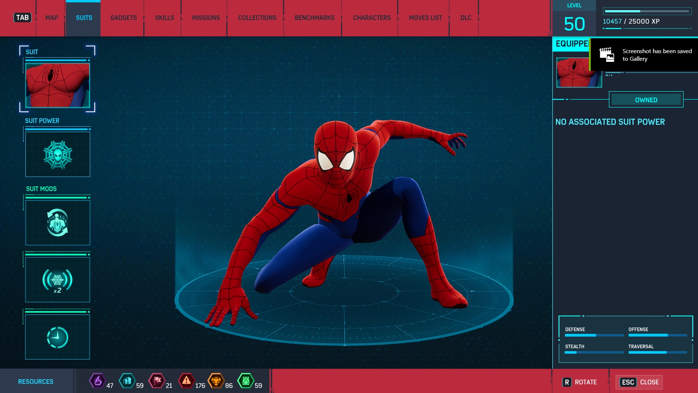
Task: Select the x2 web suit mod icon
Action: coord(58,280)
